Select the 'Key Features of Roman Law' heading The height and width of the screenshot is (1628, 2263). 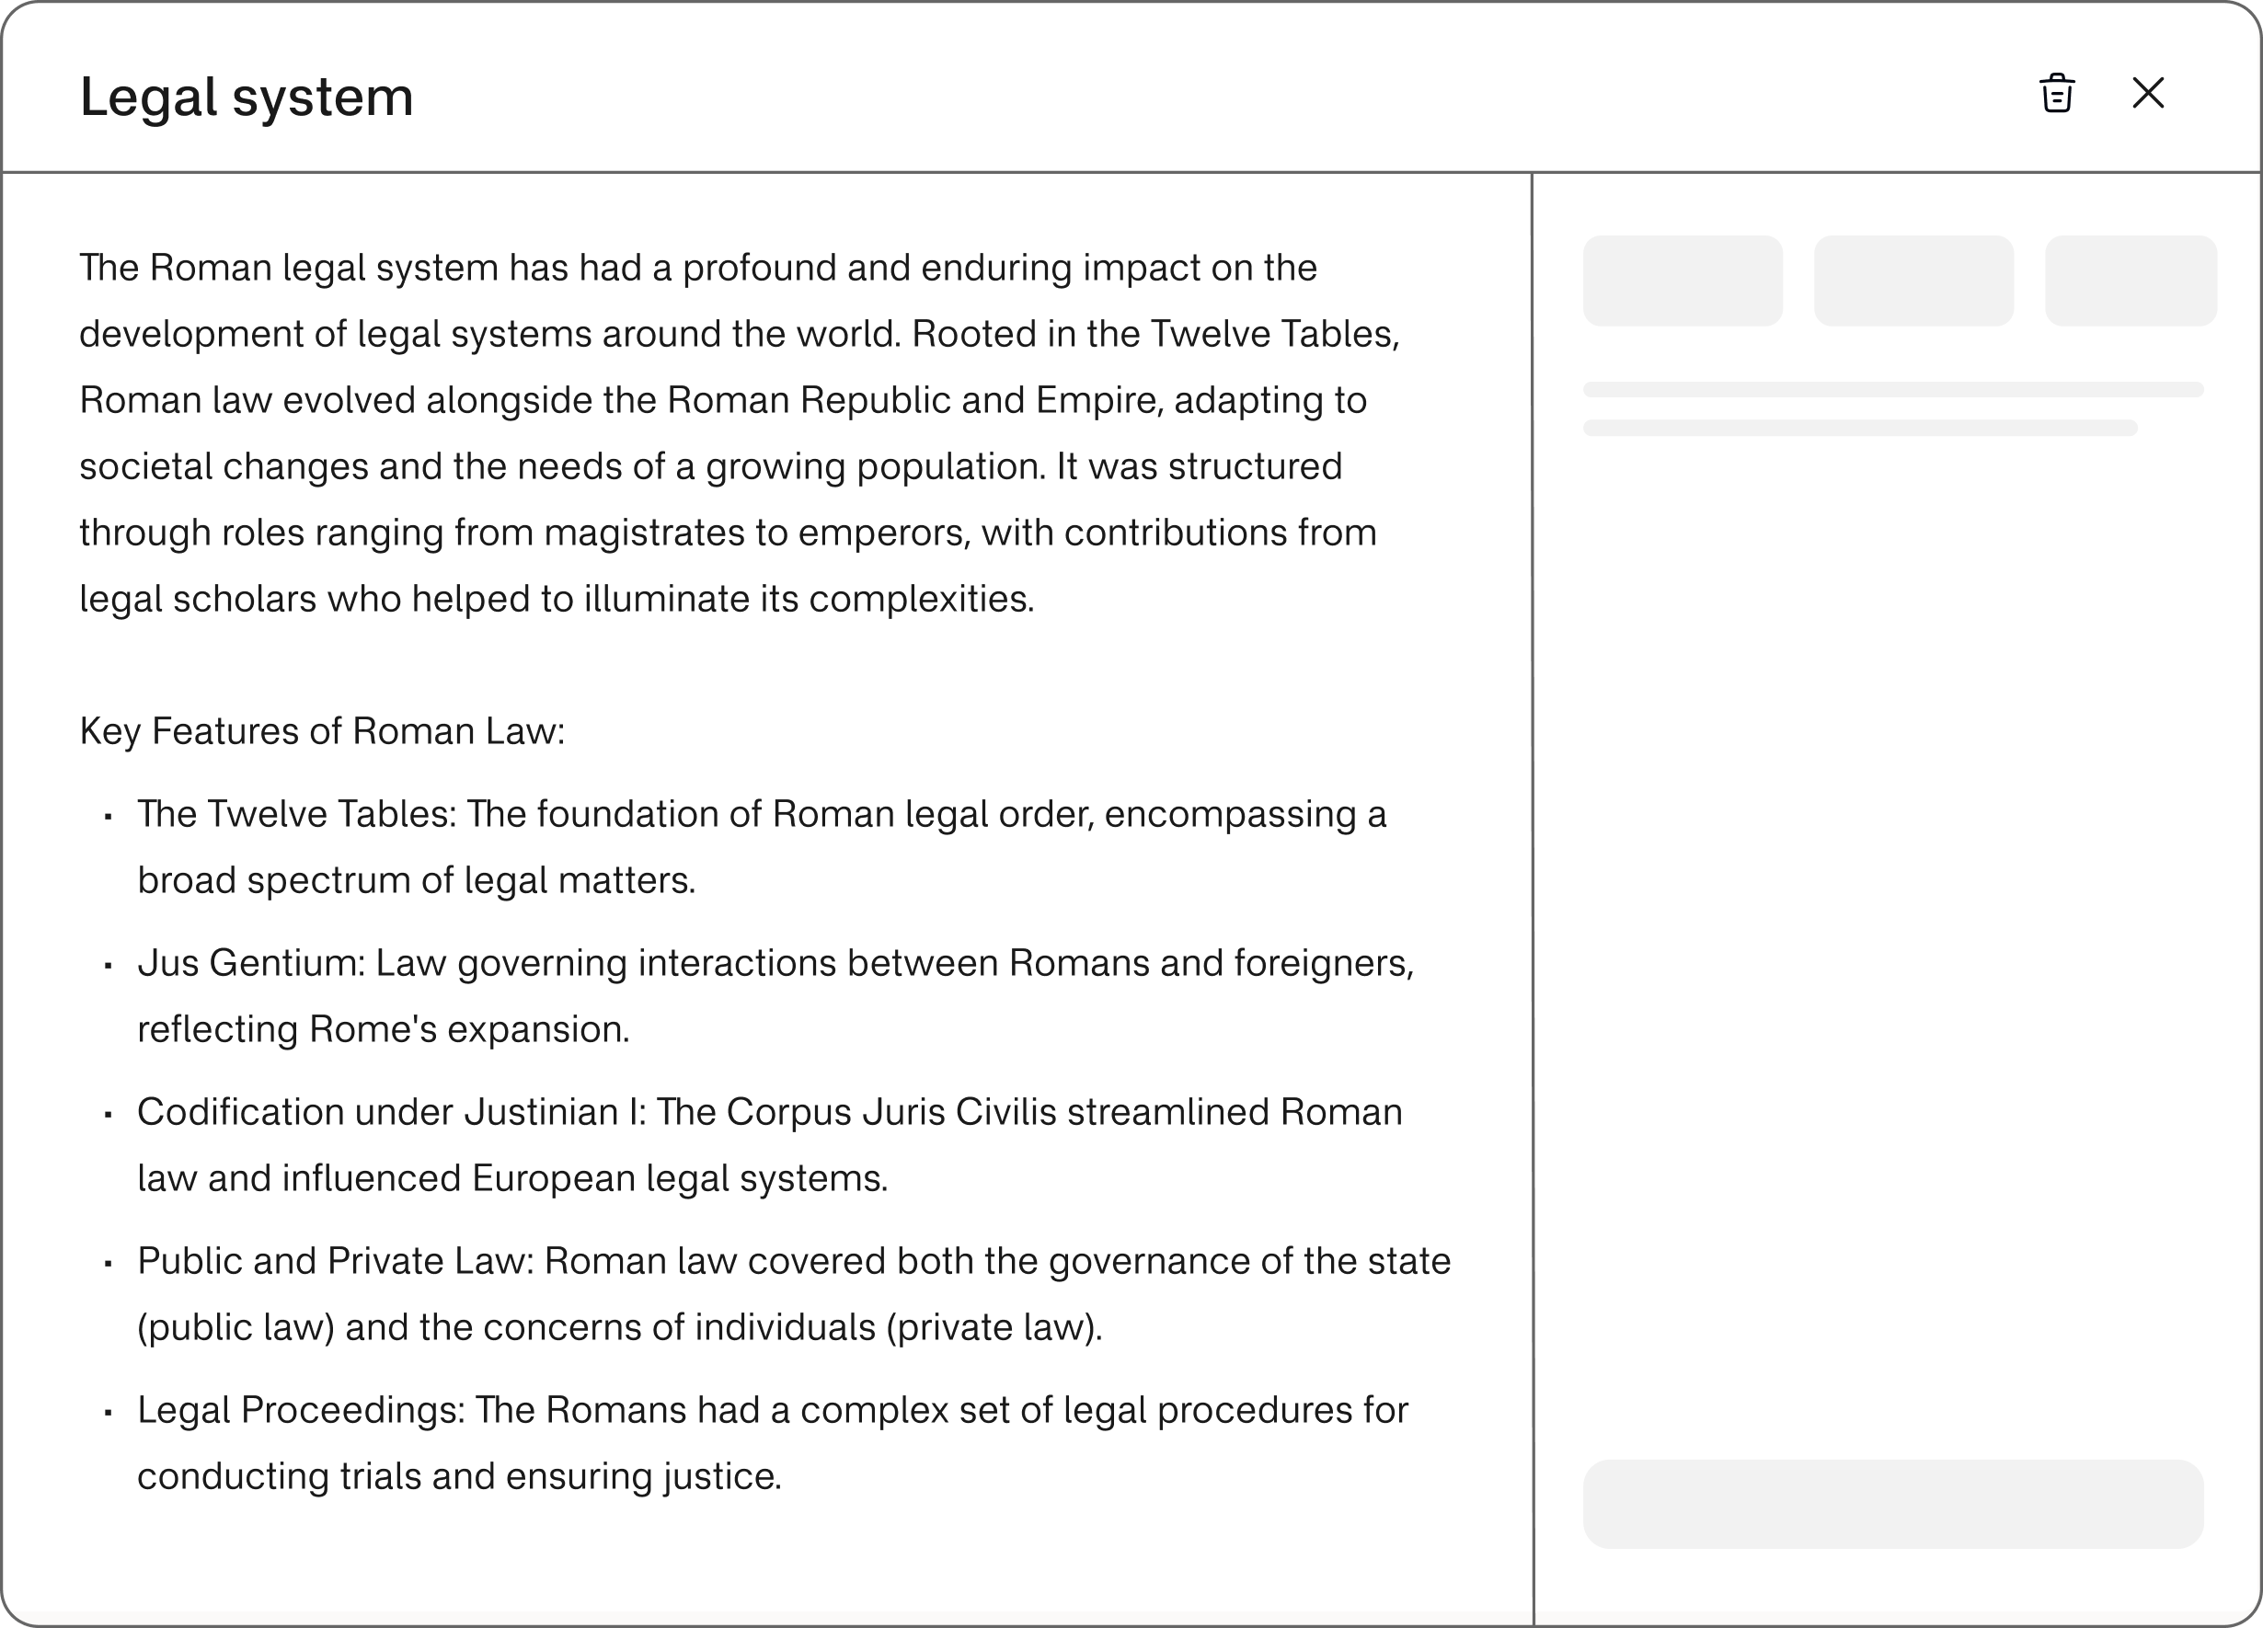click(321, 731)
